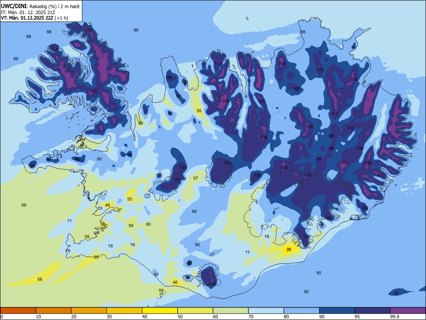
Task: Click the UWC/DINI title text
Action: pyautogui.click(x=14, y=6)
